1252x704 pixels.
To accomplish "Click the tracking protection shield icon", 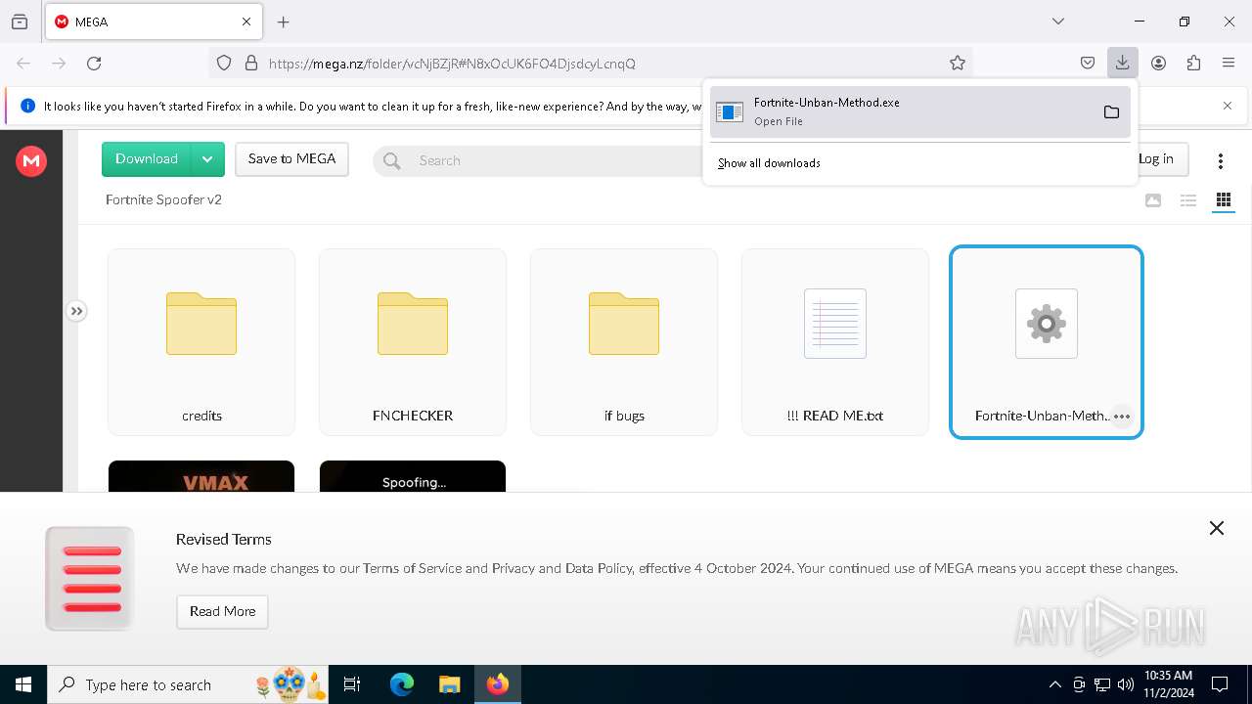I will coord(224,63).
